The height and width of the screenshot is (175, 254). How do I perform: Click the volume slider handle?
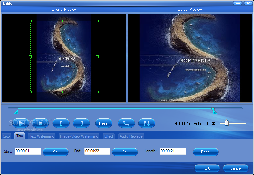click(x=227, y=123)
